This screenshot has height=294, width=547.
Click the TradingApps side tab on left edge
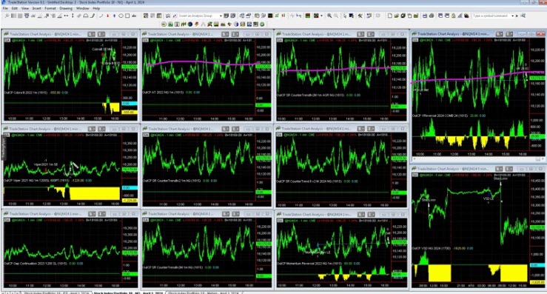4,147
